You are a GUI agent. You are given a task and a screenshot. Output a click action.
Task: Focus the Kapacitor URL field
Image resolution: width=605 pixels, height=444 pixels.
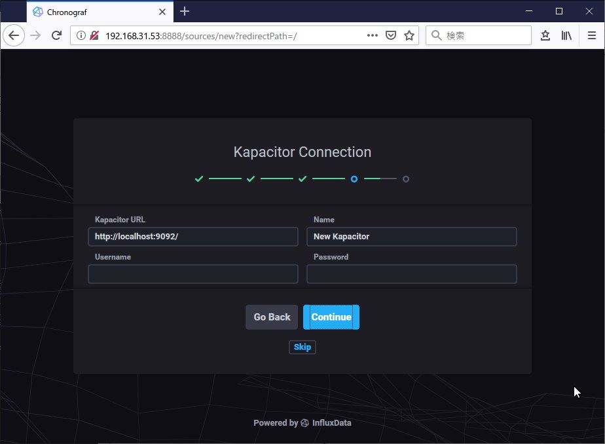pyautogui.click(x=193, y=237)
